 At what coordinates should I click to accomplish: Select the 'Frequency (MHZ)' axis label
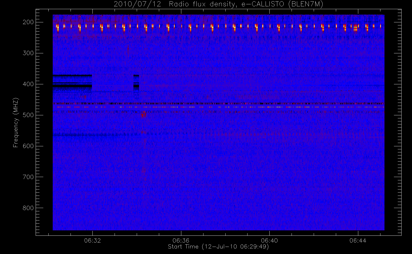[16, 123]
